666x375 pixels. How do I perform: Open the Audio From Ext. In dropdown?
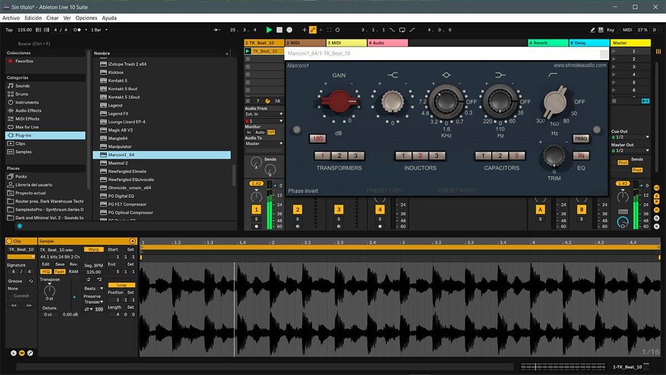click(x=264, y=114)
